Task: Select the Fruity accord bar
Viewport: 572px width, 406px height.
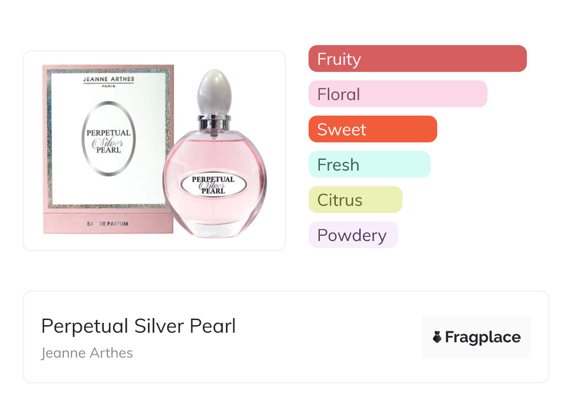Action: click(x=417, y=59)
